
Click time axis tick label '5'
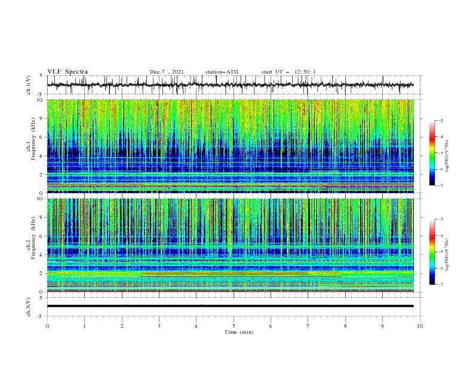coord(234,326)
